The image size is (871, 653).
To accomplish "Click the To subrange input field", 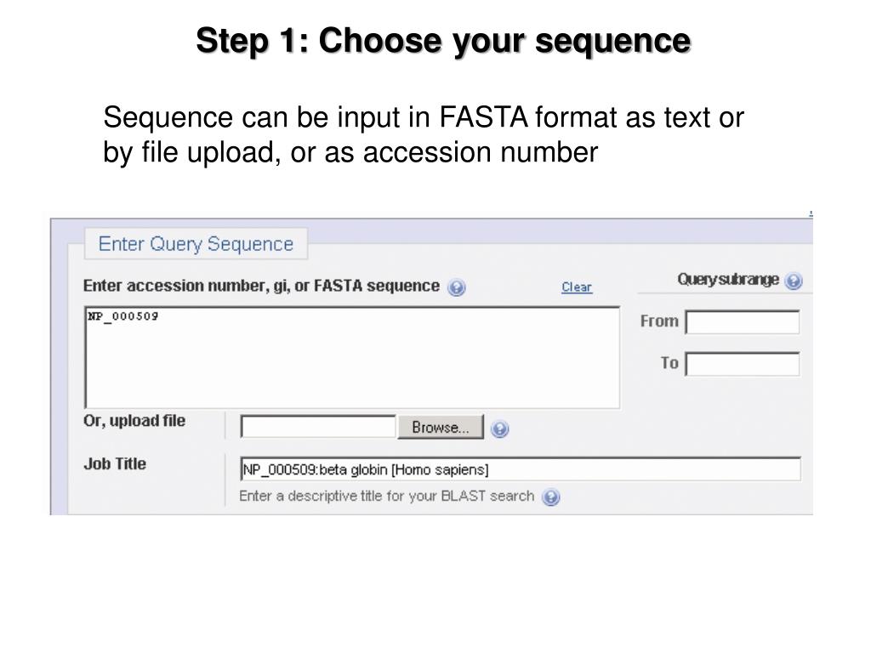I will click(743, 364).
